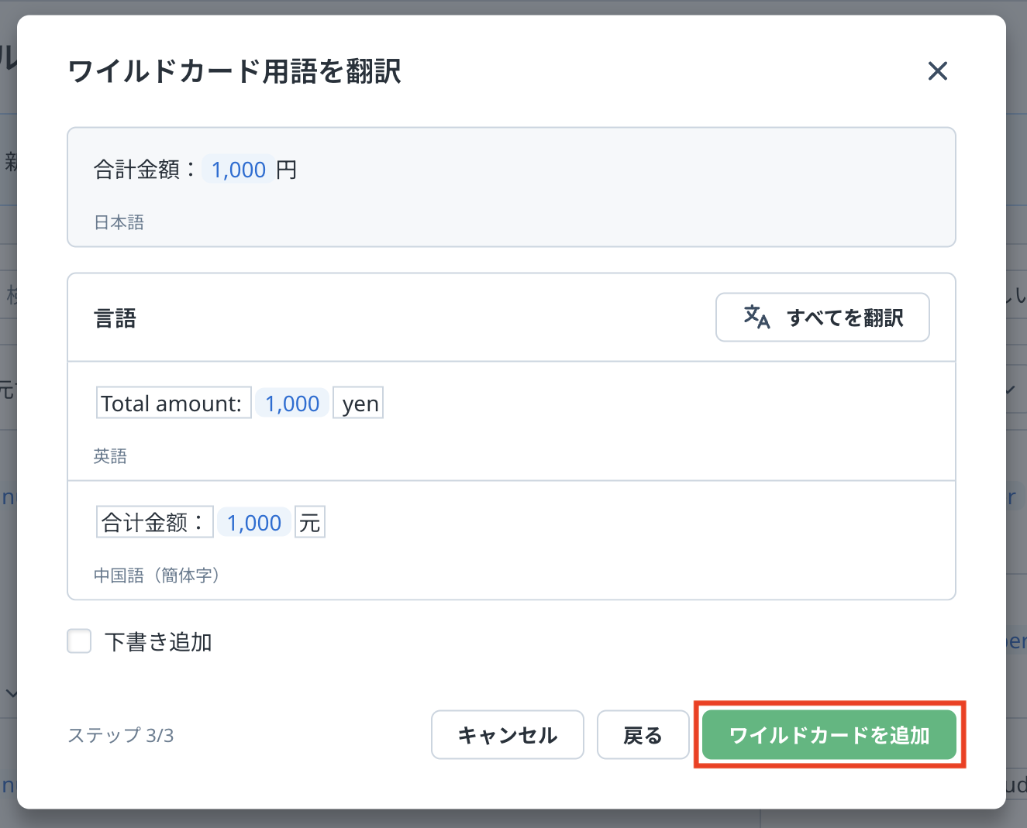1027x828 pixels.
Task: Edit the 'Total amount:' English text field
Action: pyautogui.click(x=173, y=403)
